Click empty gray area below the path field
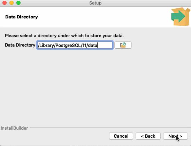This screenshot has height=146, width=191. pyautogui.click(x=95, y=85)
